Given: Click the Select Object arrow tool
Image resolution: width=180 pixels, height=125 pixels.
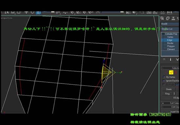Looking at the screenshot, I should pos(7,12).
